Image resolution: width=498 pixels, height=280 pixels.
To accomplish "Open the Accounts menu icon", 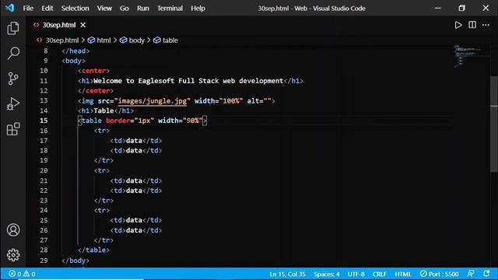I will [x=13, y=230].
